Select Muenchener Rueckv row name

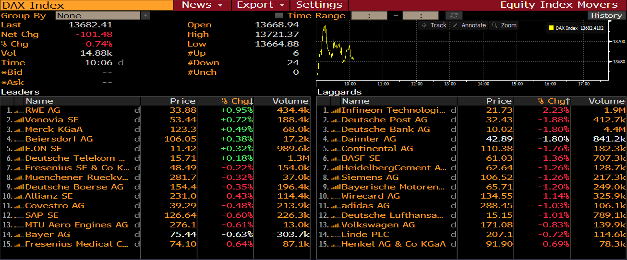(77, 177)
